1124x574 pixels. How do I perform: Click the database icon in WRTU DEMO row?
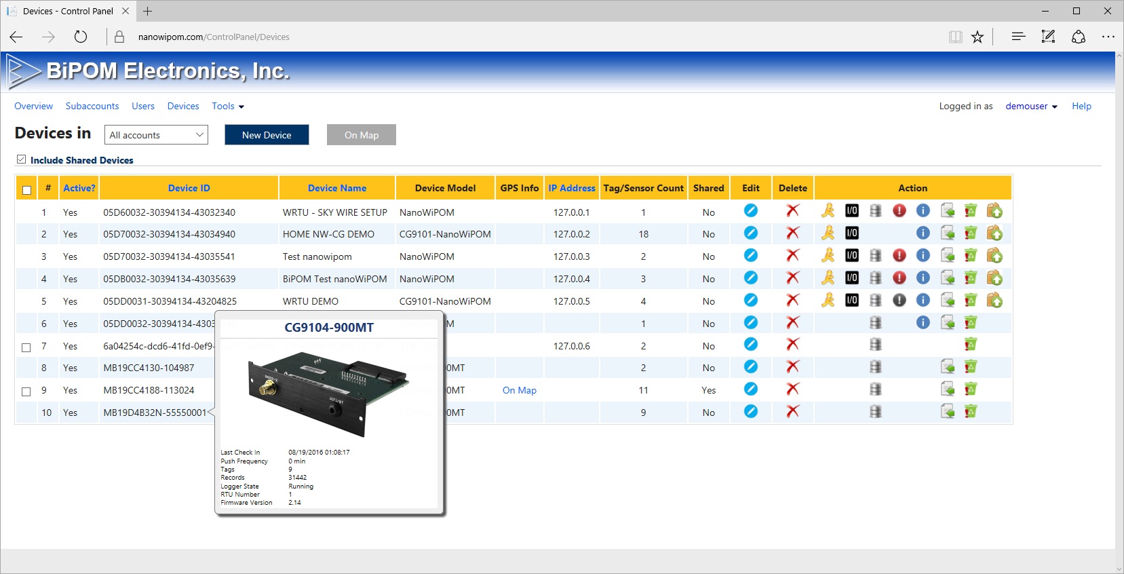click(876, 301)
